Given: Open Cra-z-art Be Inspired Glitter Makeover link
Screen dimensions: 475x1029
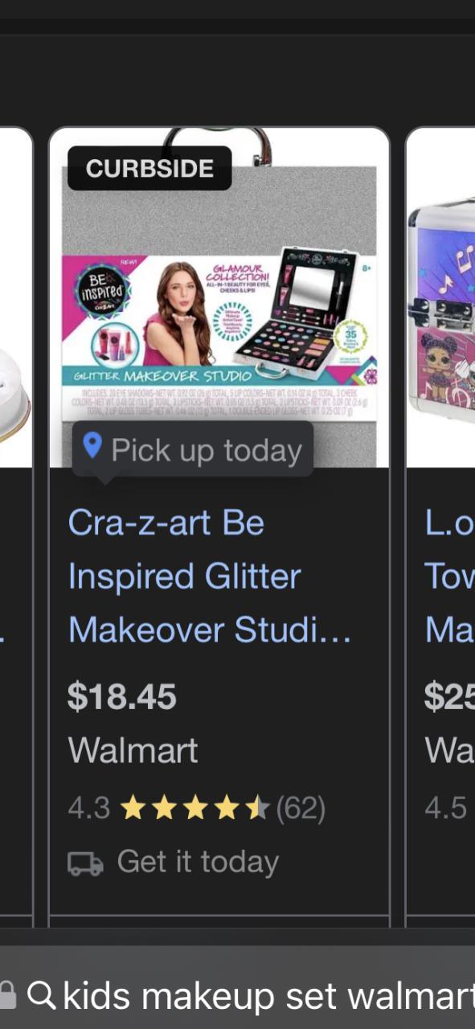Looking at the screenshot, I should [210, 576].
